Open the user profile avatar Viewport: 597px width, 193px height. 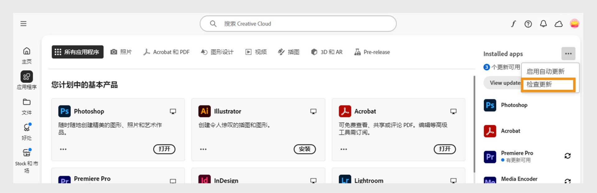click(x=574, y=24)
